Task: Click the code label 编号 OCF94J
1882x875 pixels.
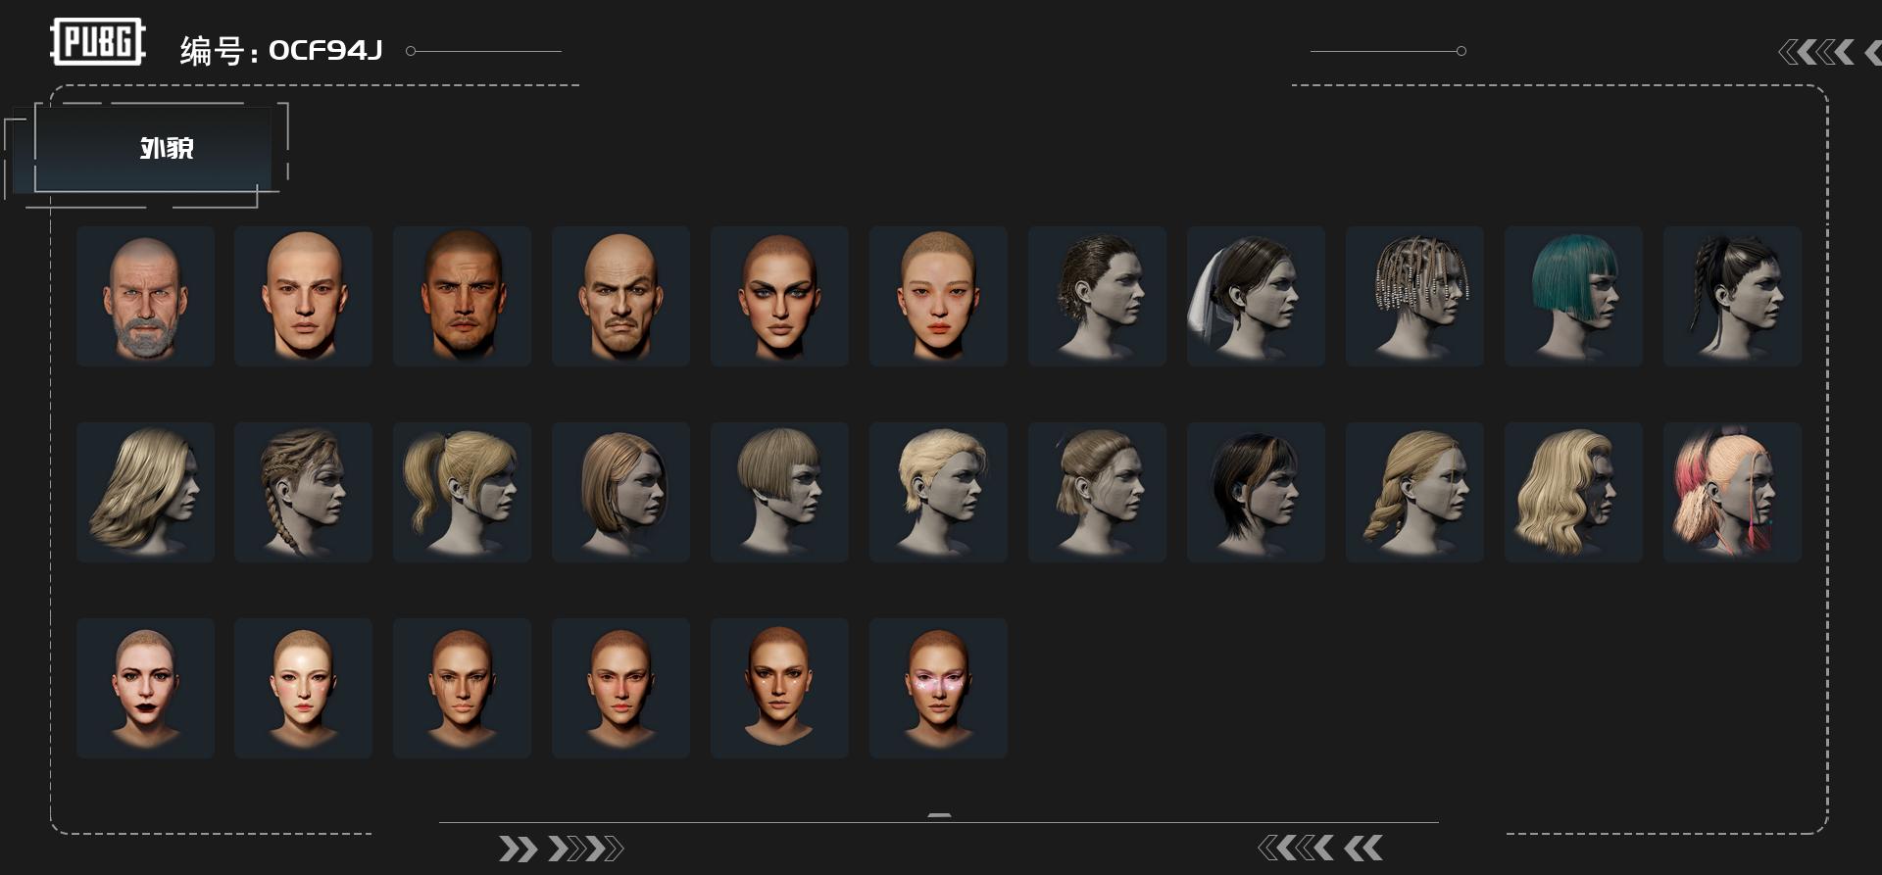Action: (x=281, y=50)
